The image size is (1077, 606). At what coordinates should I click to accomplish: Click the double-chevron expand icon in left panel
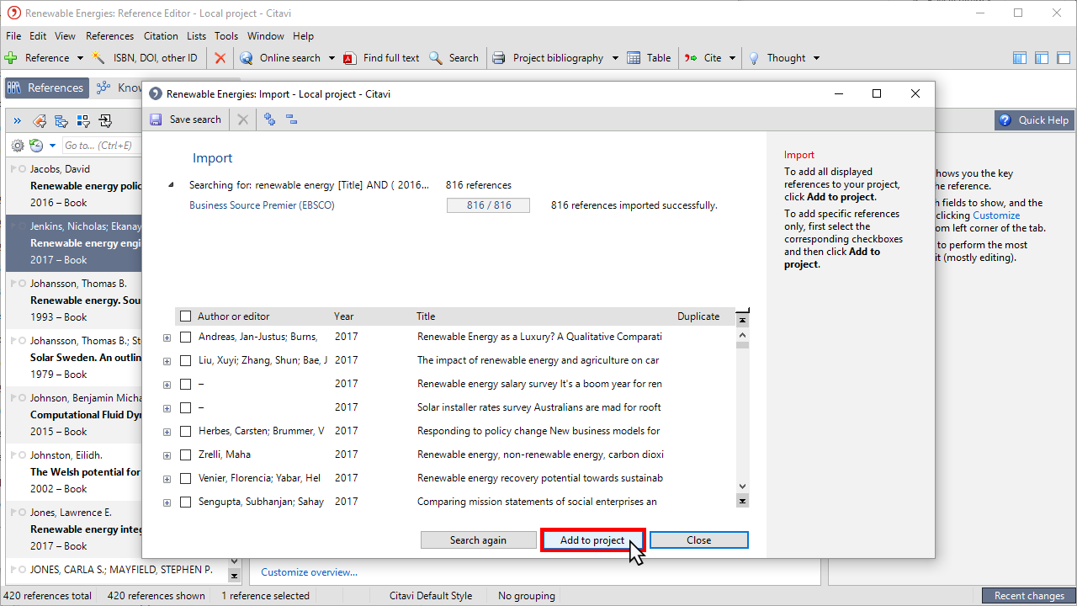point(17,120)
